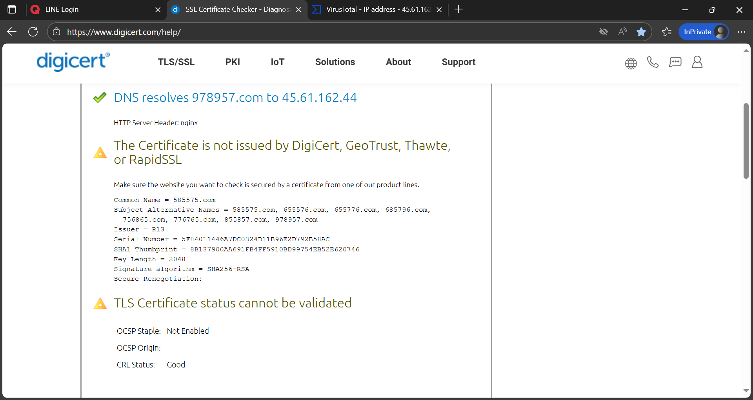Click the 'DNS resolves 978957.com' heading

point(235,97)
